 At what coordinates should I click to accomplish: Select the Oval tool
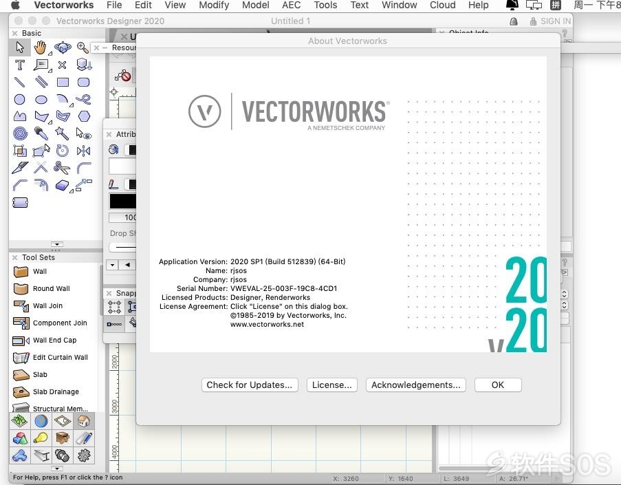click(41, 99)
